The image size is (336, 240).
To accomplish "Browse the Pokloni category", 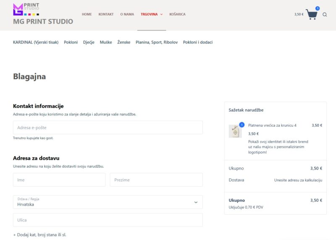I will pos(71,42).
